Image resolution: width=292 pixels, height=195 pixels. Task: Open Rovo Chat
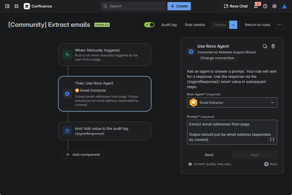pos(236,6)
